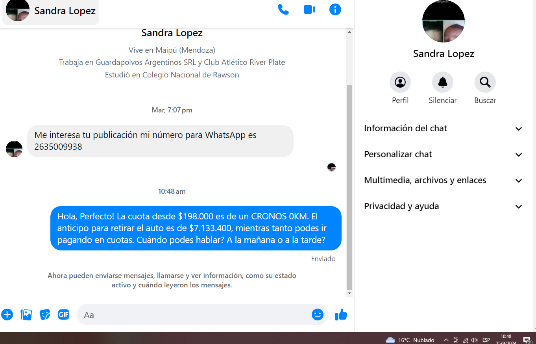Mute notifications with the Silenciar bell
Screen dimensions: 536x344
(442, 83)
